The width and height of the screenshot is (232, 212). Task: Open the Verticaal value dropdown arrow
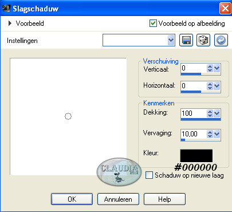[217, 68]
